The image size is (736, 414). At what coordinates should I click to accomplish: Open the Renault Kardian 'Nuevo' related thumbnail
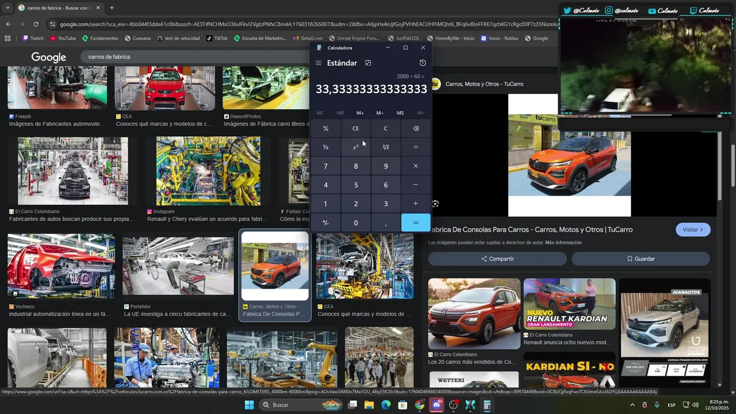[569, 304]
